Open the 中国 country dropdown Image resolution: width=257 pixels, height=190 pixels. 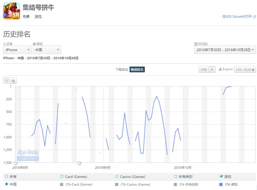[47, 50]
